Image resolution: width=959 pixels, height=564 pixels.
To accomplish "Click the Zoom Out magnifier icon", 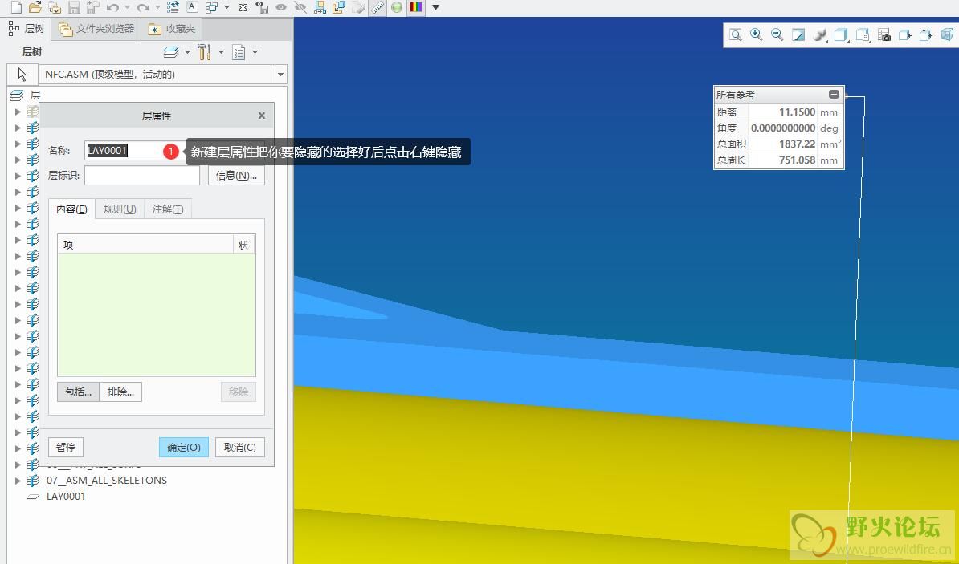I will click(777, 34).
